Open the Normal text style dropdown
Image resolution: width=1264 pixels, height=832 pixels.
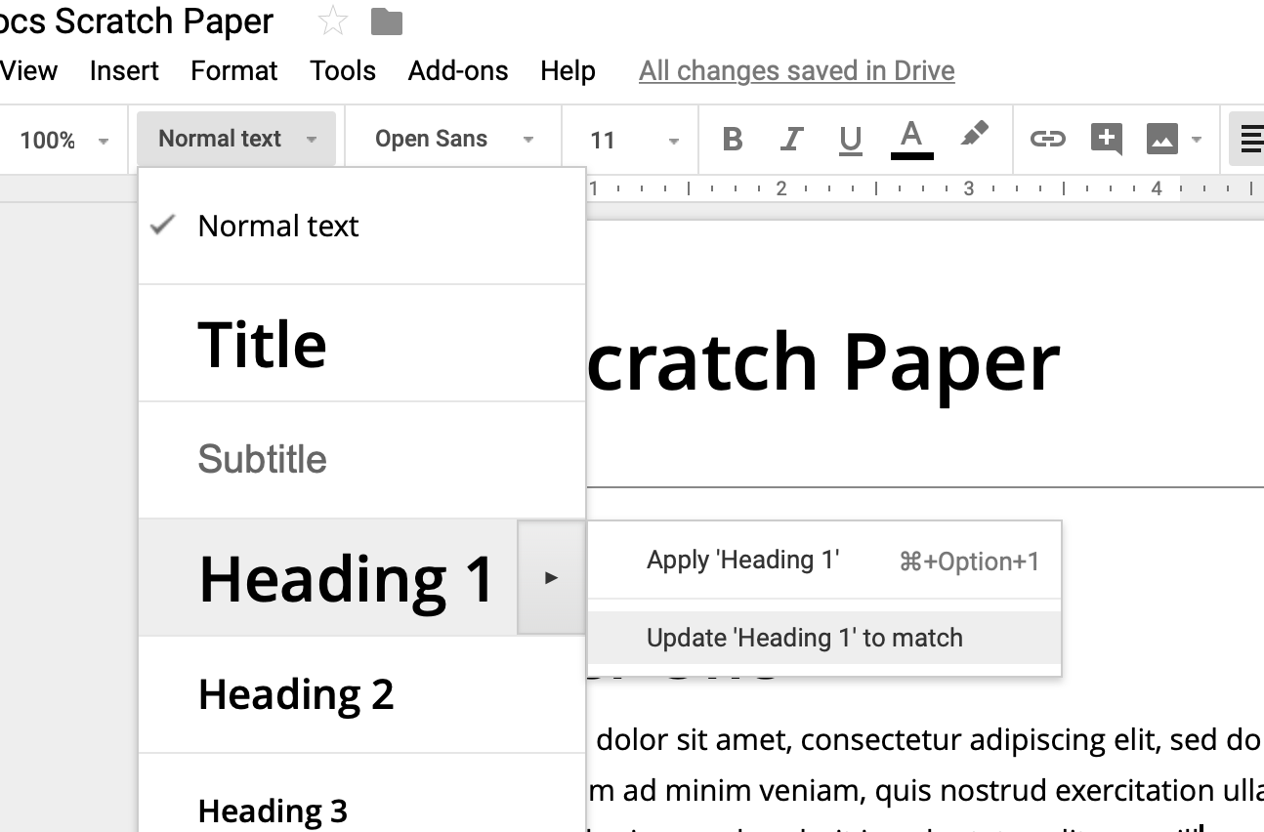pos(236,139)
